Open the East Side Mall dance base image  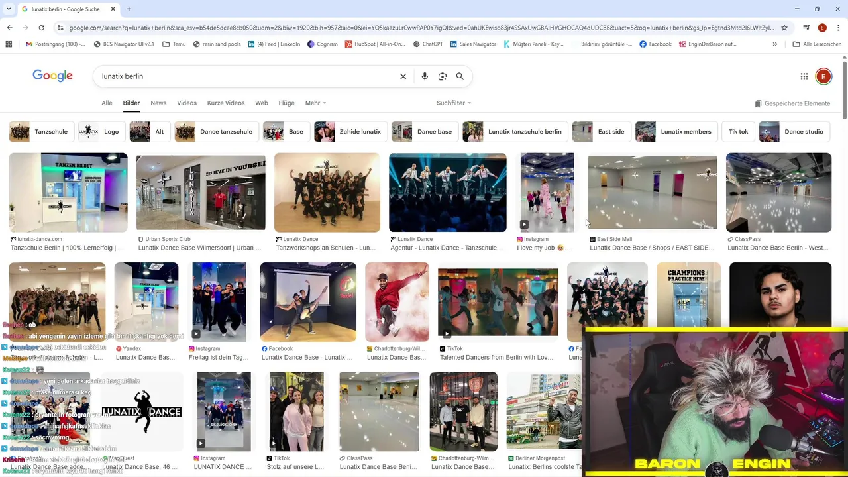pos(653,193)
